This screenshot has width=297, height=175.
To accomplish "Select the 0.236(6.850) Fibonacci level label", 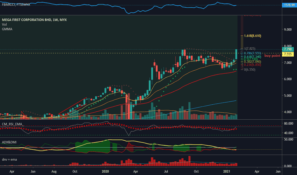I will (x=252, y=65).
